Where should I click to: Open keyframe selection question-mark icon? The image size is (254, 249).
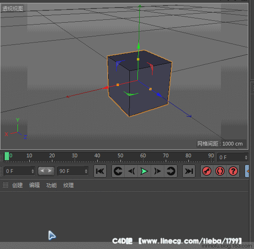(x=233, y=171)
